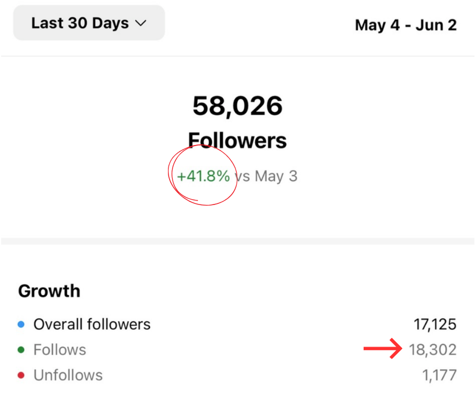Click the blue Overall followers dot

(21, 325)
